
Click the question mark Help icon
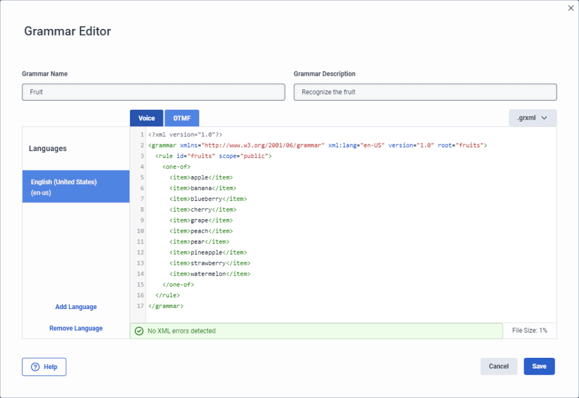click(x=35, y=367)
